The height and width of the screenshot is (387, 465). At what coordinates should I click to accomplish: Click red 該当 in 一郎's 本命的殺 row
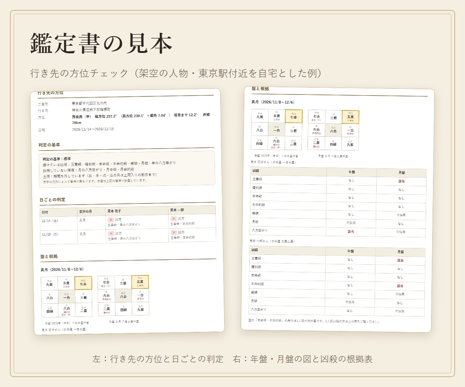(x=400, y=286)
